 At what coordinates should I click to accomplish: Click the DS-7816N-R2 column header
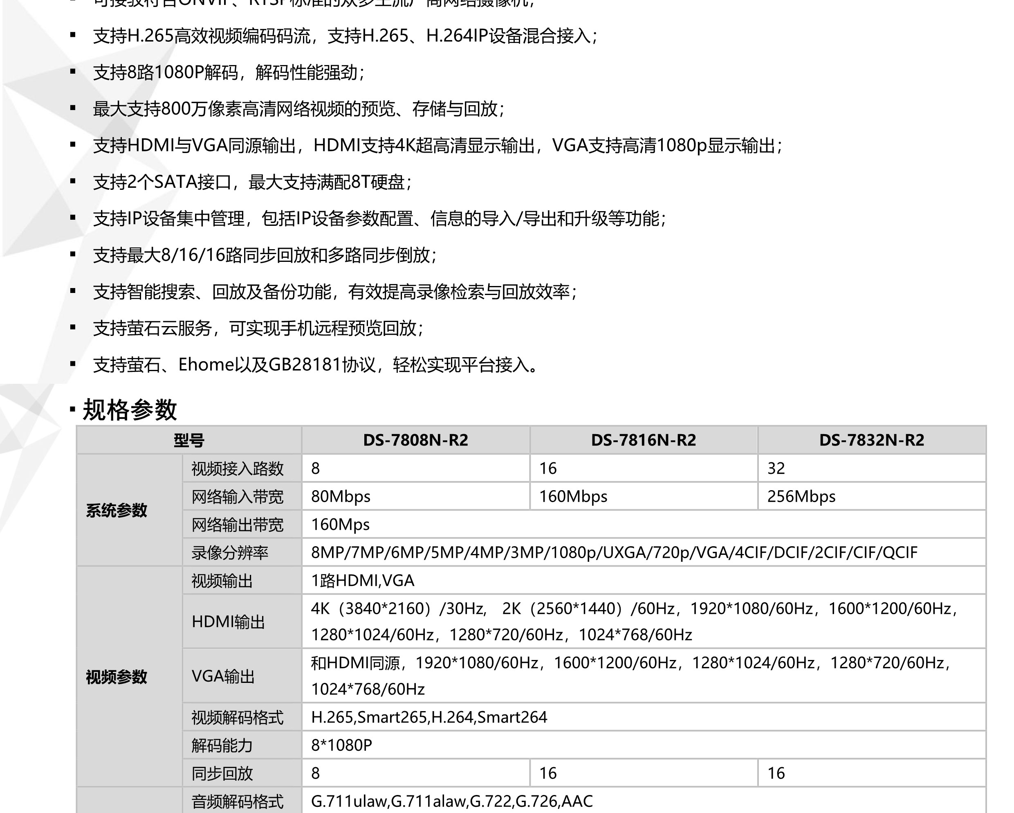(x=644, y=440)
